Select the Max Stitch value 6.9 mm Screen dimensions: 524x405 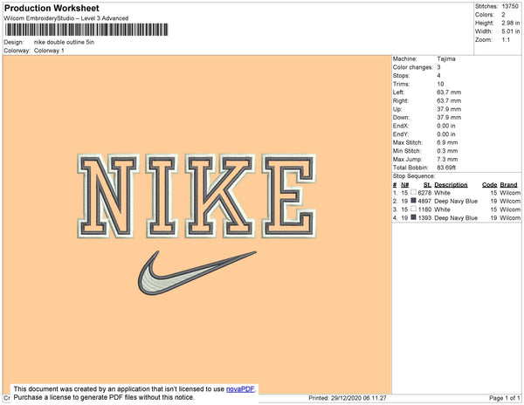click(x=447, y=142)
